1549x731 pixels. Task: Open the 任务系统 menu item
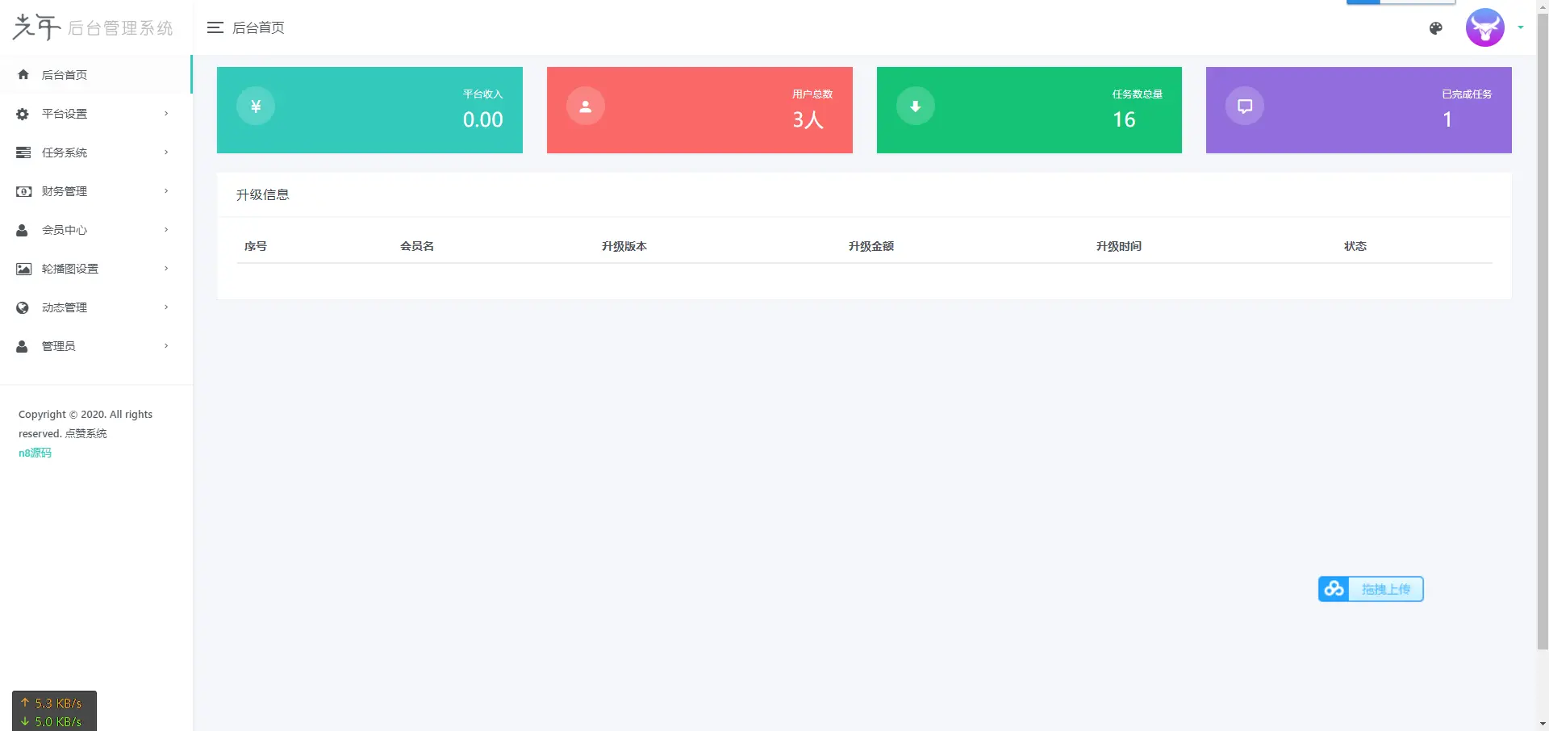[x=95, y=152]
